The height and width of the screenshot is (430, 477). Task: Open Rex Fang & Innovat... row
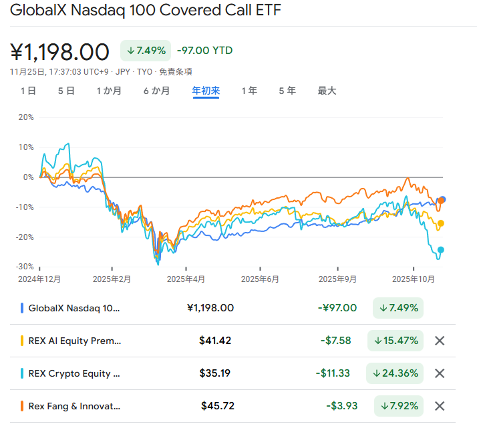75,406
